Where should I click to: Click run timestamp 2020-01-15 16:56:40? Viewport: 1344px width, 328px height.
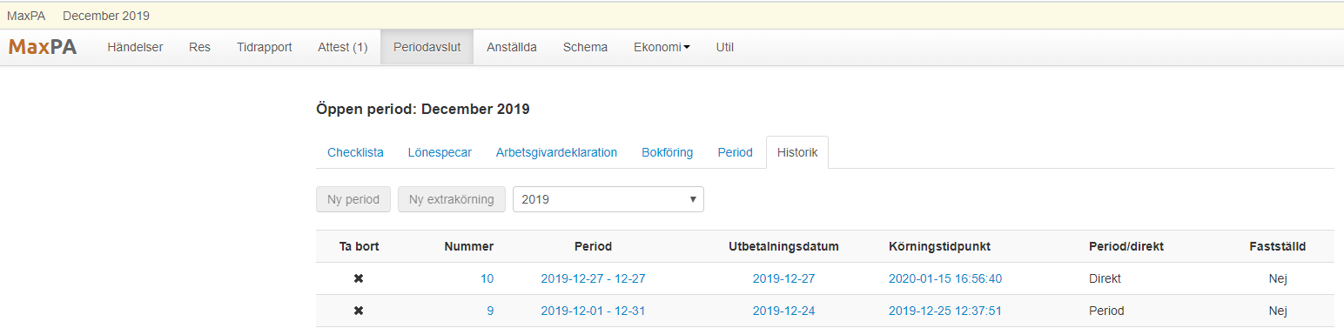click(x=944, y=278)
